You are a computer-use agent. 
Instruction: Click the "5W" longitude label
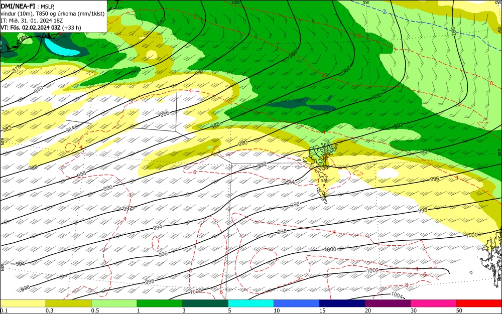click(366, 3)
